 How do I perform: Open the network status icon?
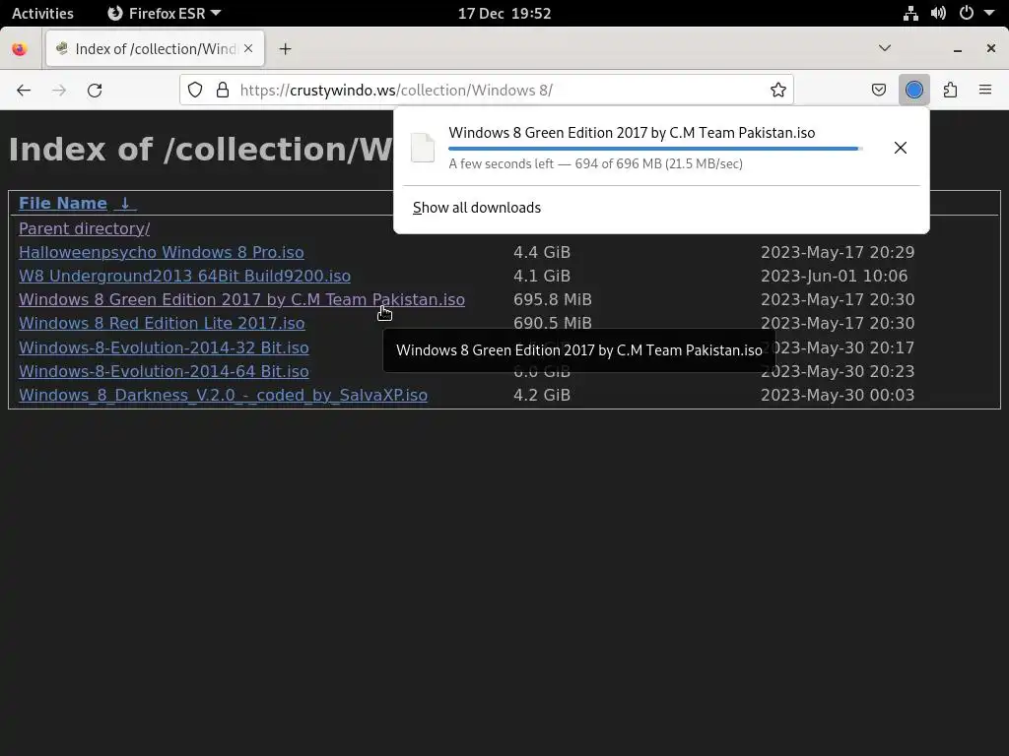click(x=910, y=13)
